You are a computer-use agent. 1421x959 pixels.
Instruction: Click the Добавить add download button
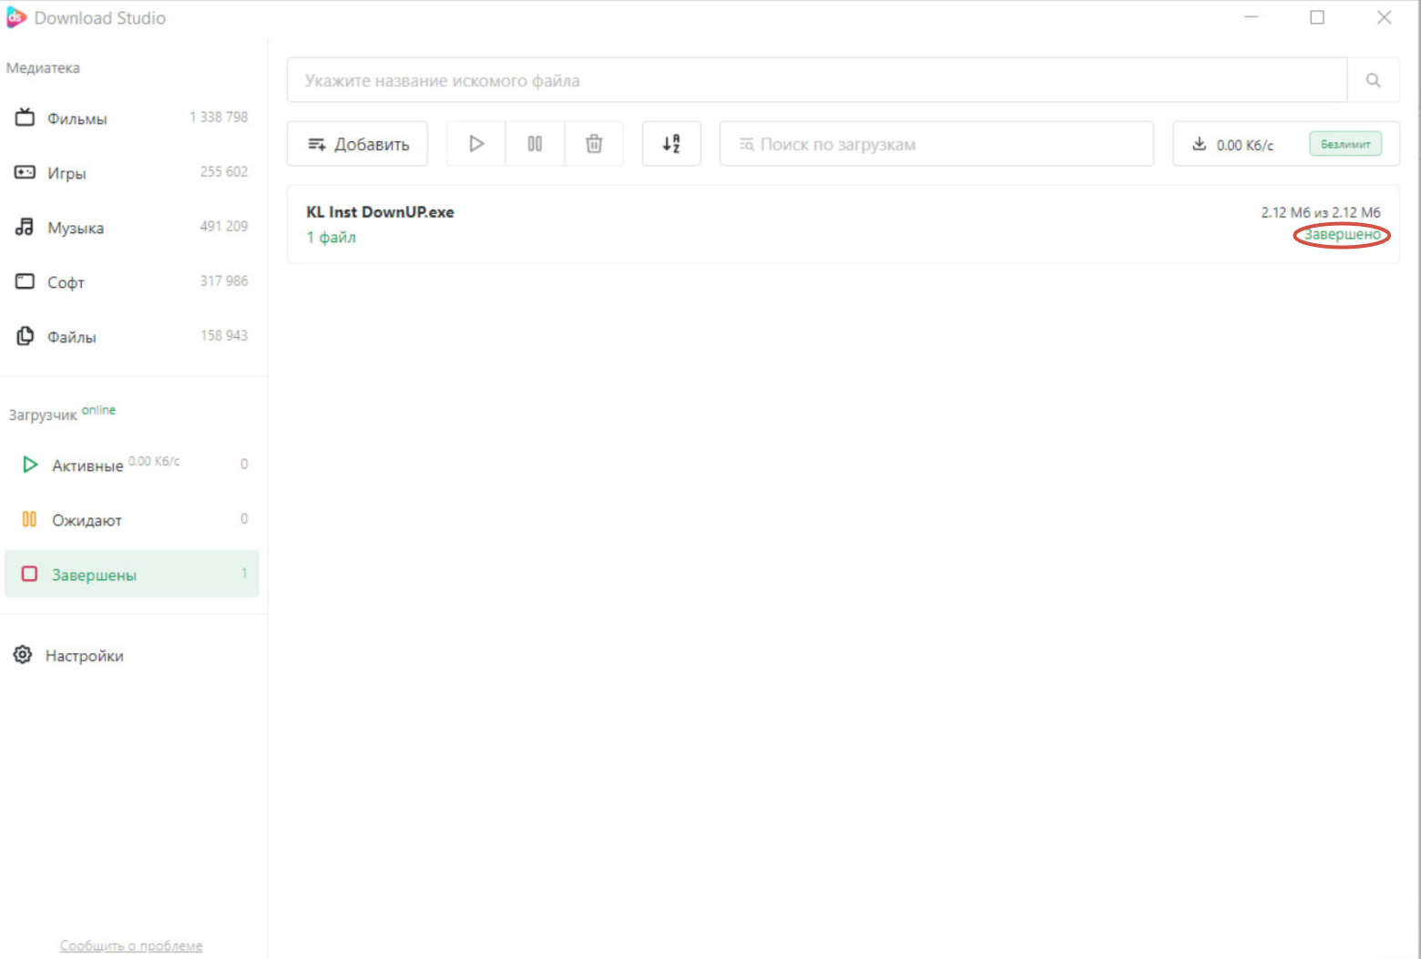(357, 144)
